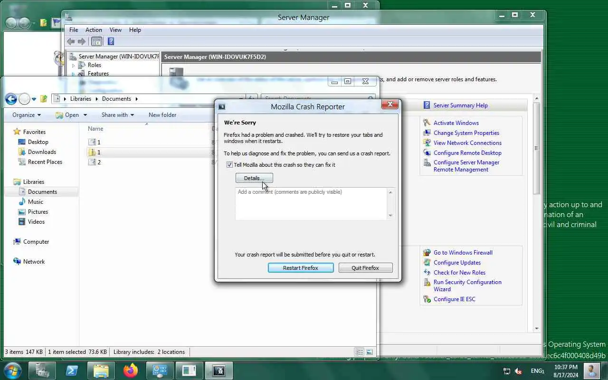Click Explorer forward navigation button

24,99
